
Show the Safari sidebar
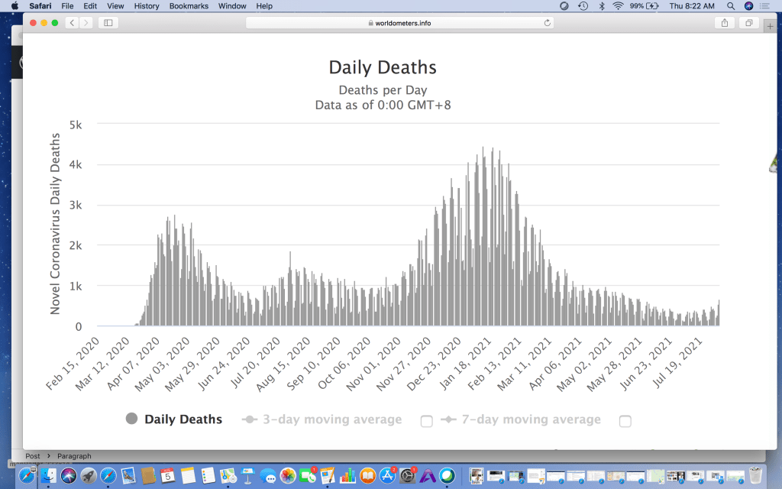pos(108,23)
